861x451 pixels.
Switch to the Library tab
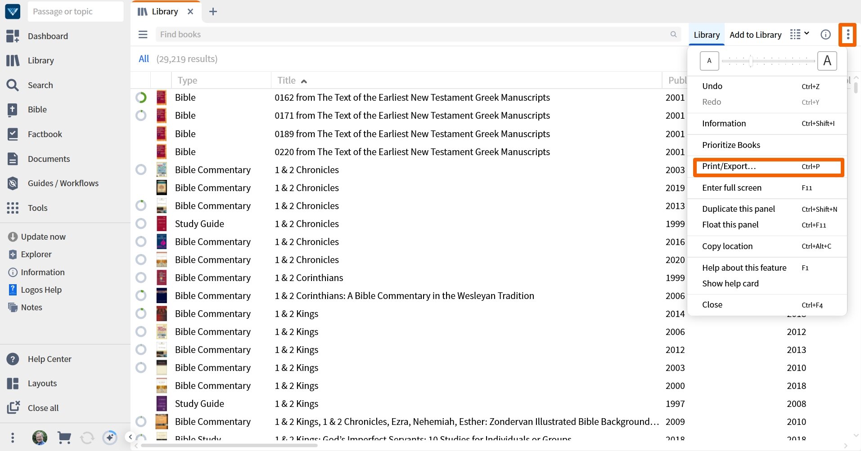706,35
